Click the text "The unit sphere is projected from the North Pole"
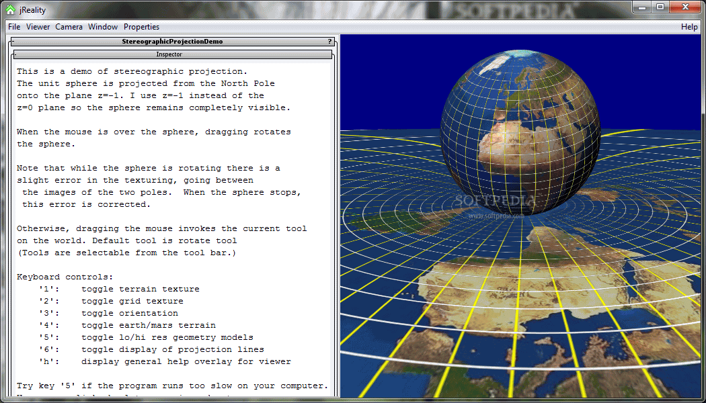The image size is (706, 403). point(145,83)
